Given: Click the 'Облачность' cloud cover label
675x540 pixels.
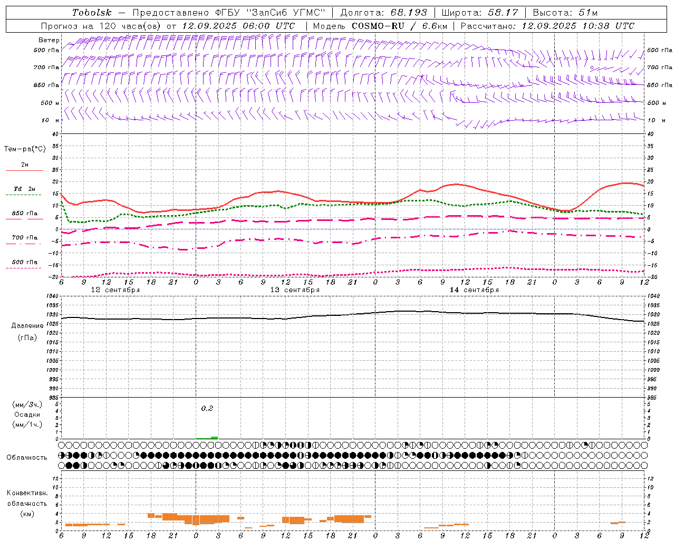Looking at the screenshot, I should tap(27, 458).
